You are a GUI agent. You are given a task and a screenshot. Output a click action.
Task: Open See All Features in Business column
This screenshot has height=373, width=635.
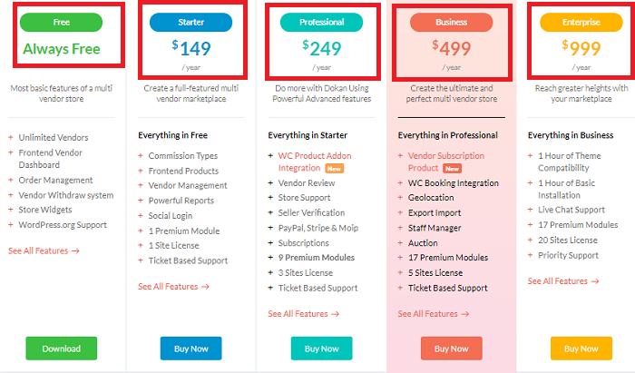point(434,314)
